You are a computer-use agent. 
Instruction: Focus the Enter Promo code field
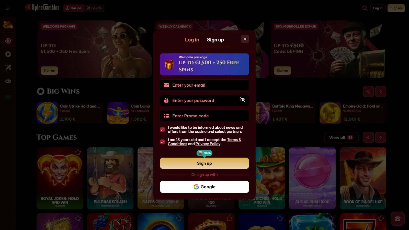204,116
